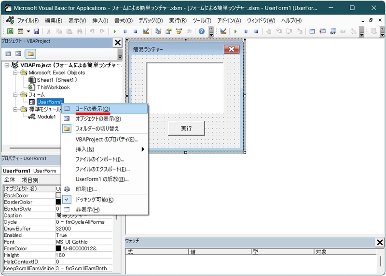Toggle Folders icon in Project panel
Viewport: 386px width, 276px height.
30,54
